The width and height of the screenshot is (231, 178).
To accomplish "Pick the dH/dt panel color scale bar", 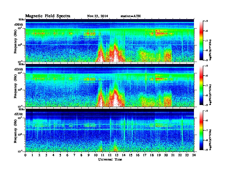I will click(201, 41).
